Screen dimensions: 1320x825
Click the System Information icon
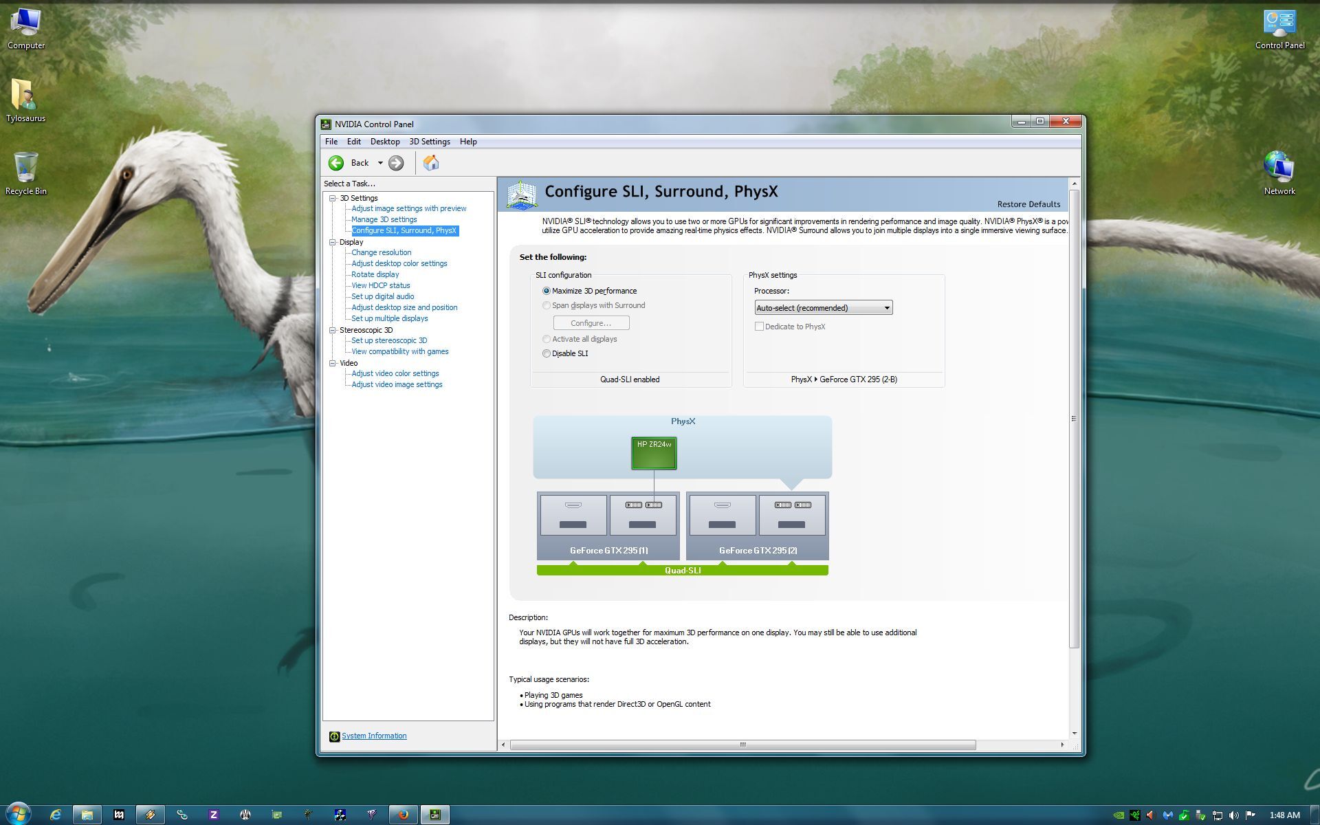[334, 736]
